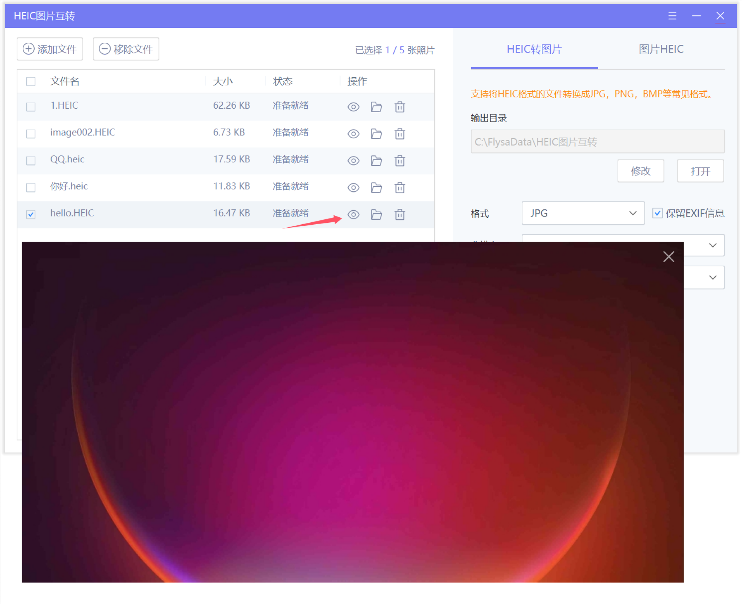Viewport: 742px width, 604px height.
Task: Click 移除文件 button
Action: [126, 49]
